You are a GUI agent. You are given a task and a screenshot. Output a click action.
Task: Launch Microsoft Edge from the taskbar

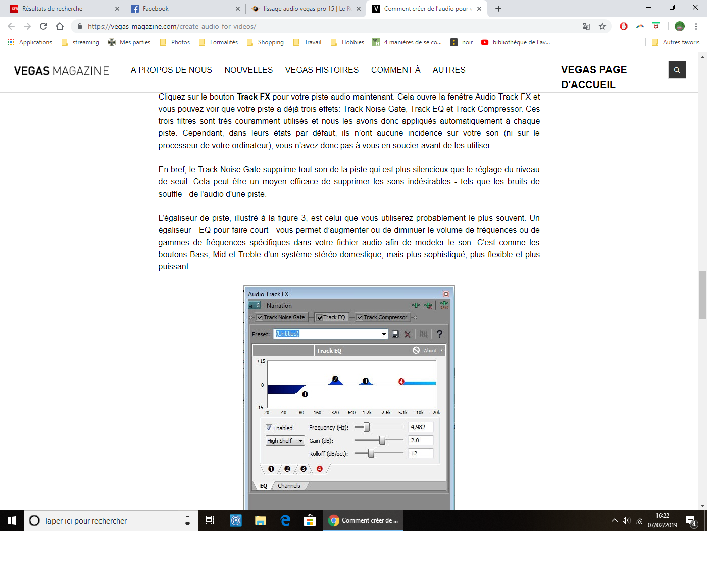[285, 520]
